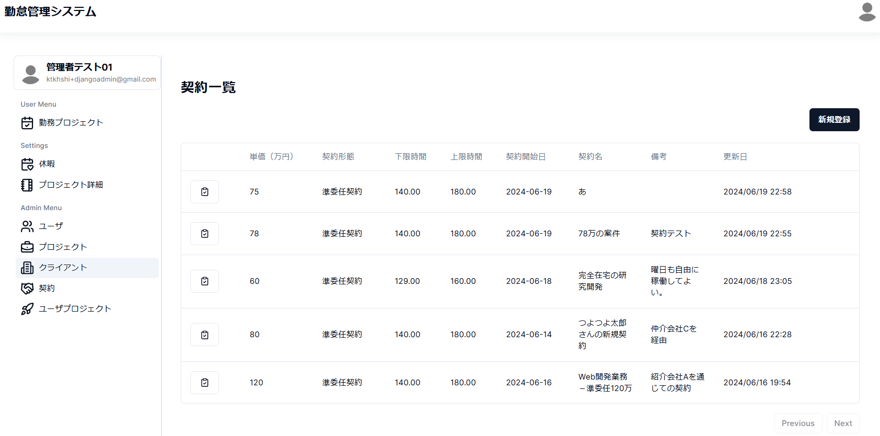The width and height of the screenshot is (880, 436).
Task: Click updated date 2024/06/19 22:58
Action: point(757,192)
